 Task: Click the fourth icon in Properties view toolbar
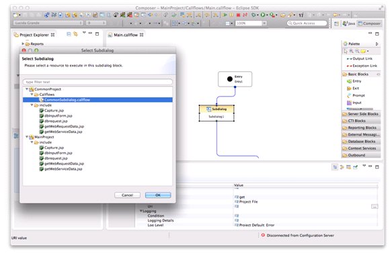tap(355, 167)
